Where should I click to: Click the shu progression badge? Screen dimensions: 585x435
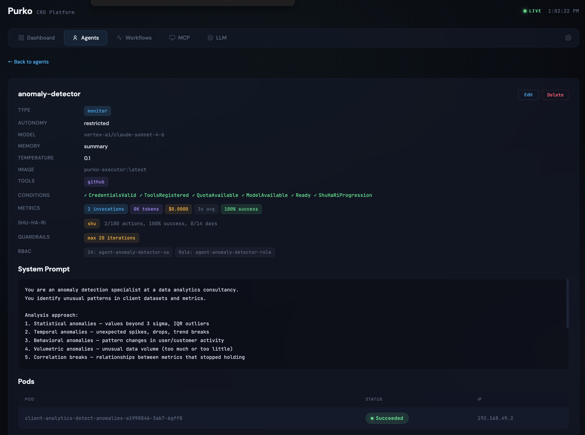pyautogui.click(x=92, y=224)
